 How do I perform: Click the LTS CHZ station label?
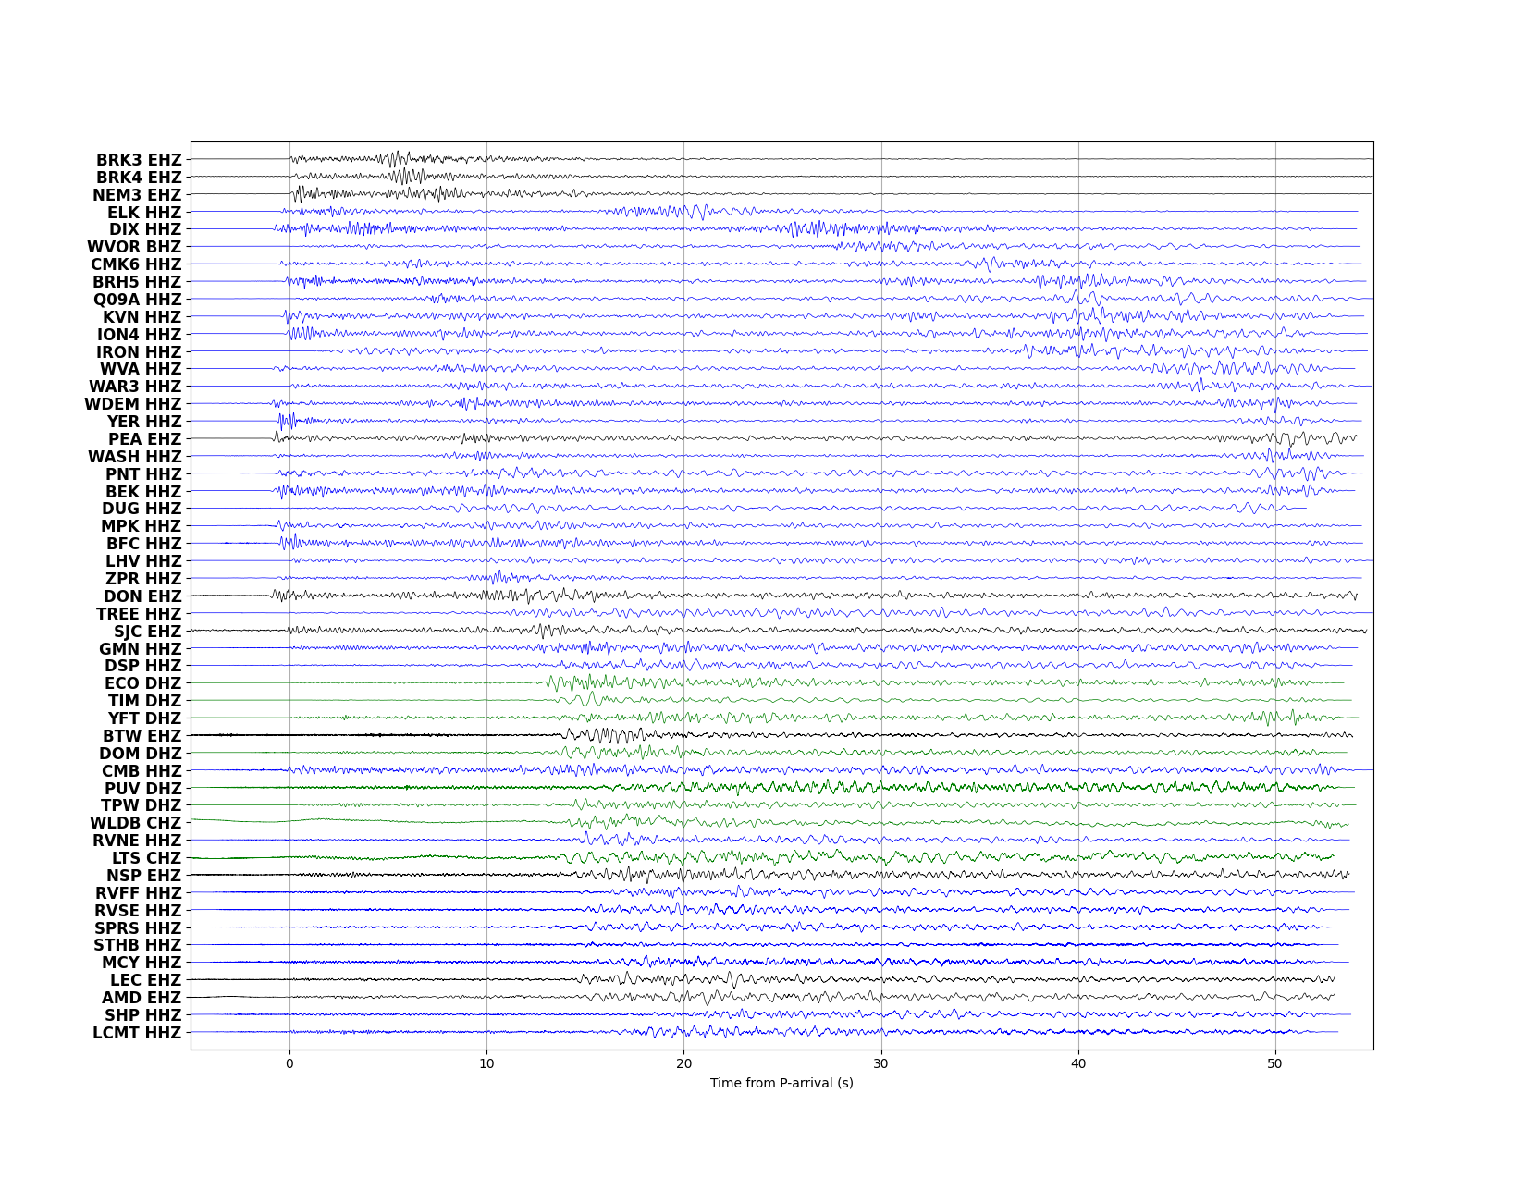[x=146, y=858]
